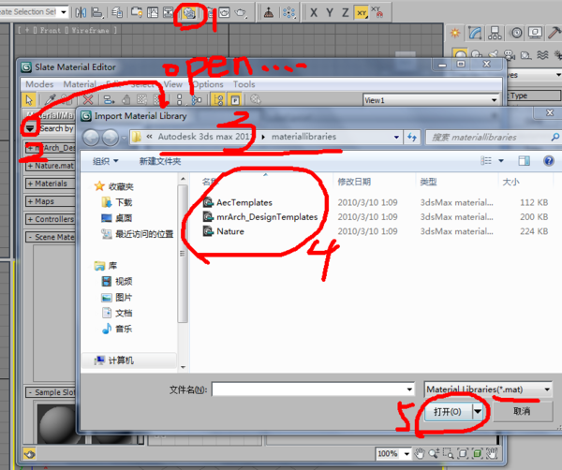
Task: Open the Modify panel tab
Action: [x=475, y=34]
